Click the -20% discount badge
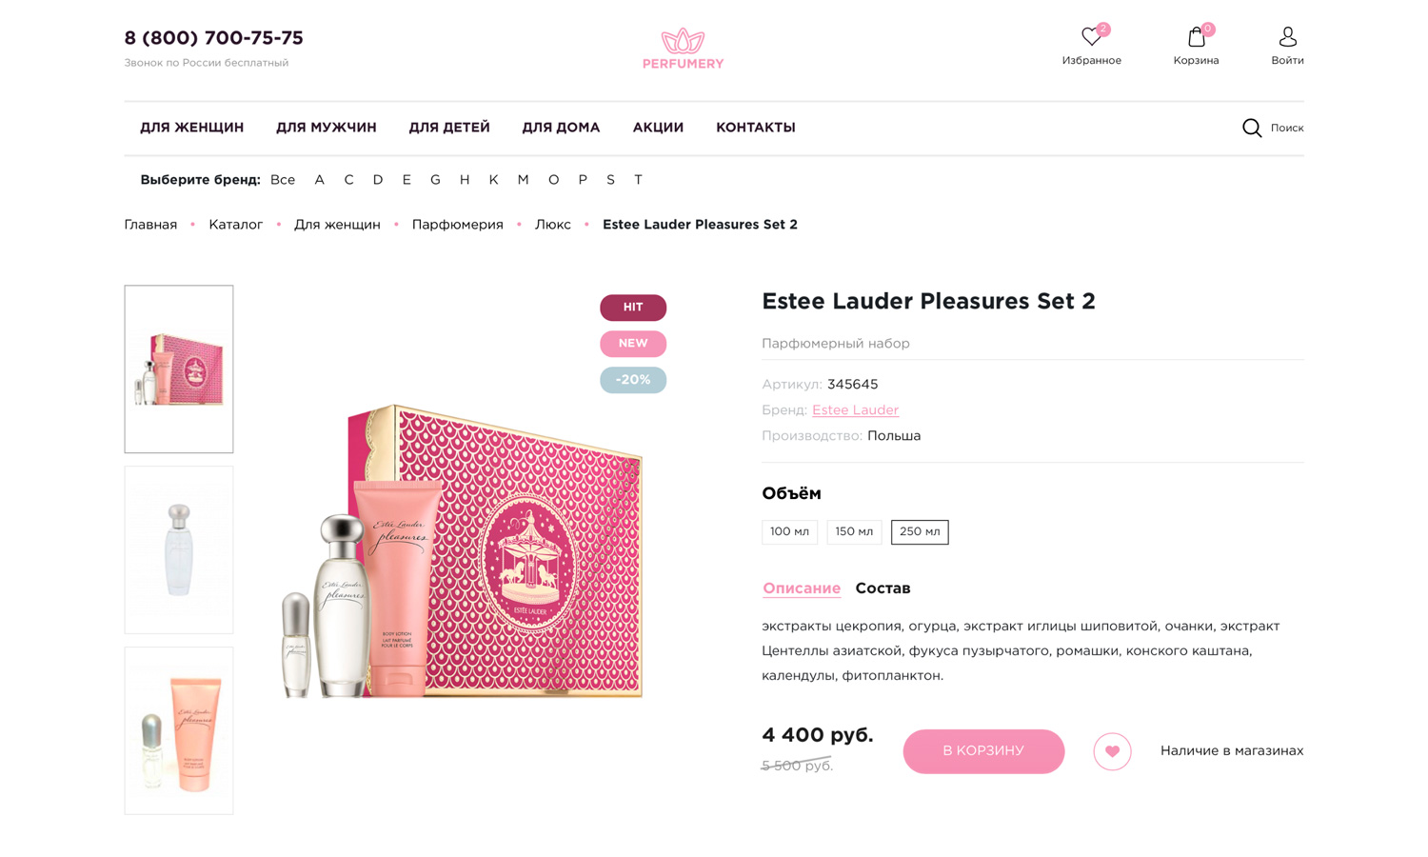The image size is (1428, 857). (633, 380)
